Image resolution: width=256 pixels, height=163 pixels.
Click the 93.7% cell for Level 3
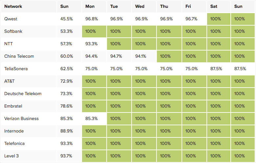pos(67,156)
